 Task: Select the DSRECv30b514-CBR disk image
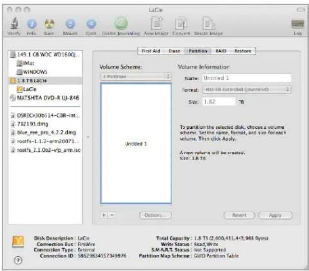click(46, 115)
